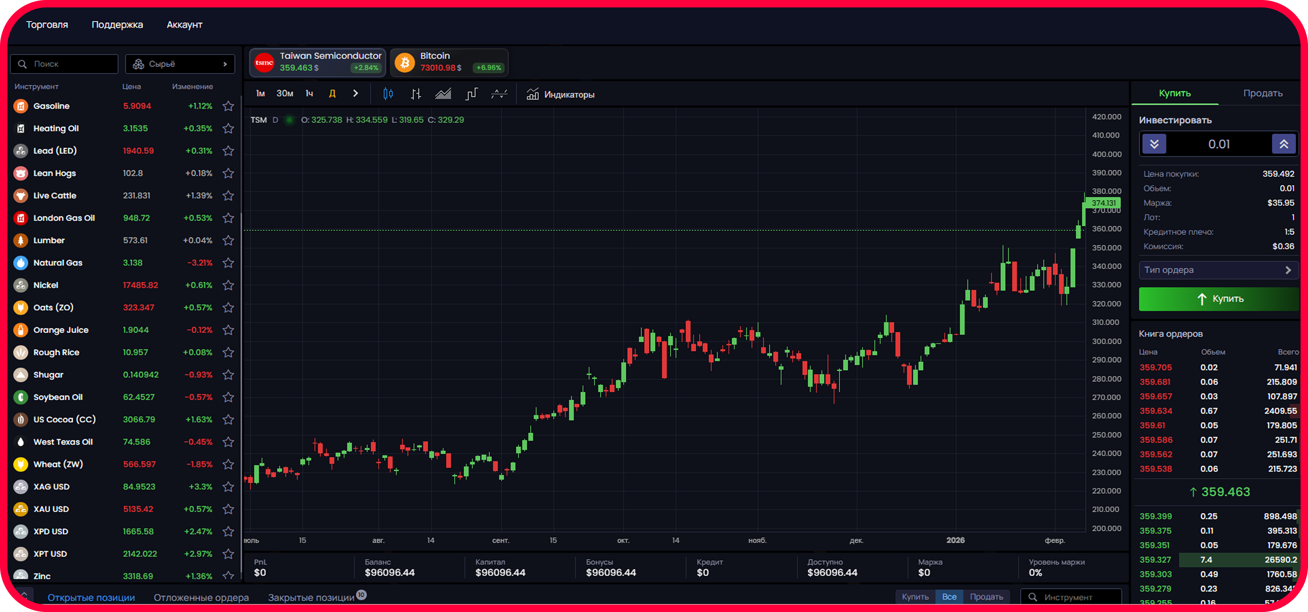Star the XAU USD instrument
The image size is (1308, 612).
click(229, 509)
